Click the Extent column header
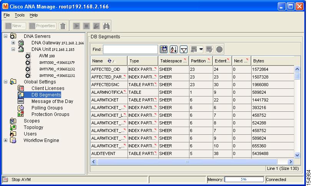This screenshot has width=312, height=186. [222, 61]
